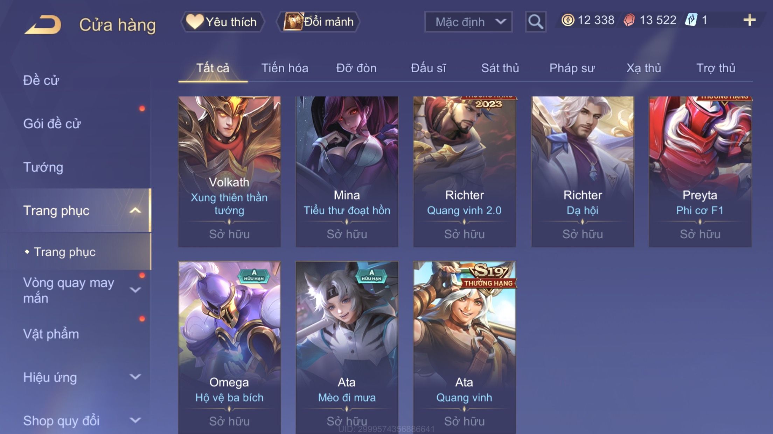Expand Vòng quay may mắn section

135,290
